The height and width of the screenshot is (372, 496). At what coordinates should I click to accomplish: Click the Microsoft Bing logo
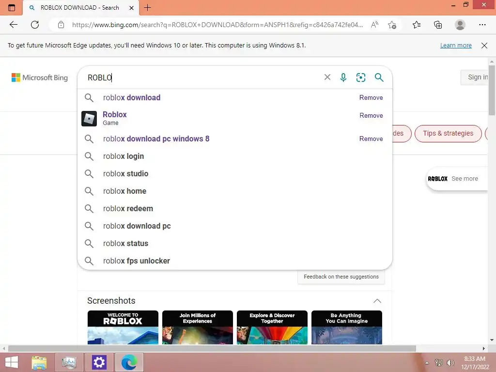pos(40,77)
